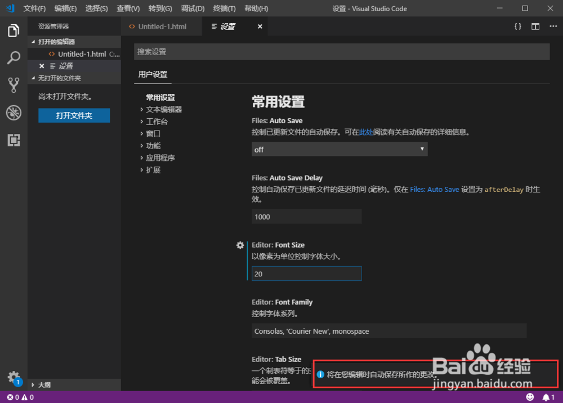Select 常用设置 in settings tree
The image size is (563, 403).
coord(160,97)
